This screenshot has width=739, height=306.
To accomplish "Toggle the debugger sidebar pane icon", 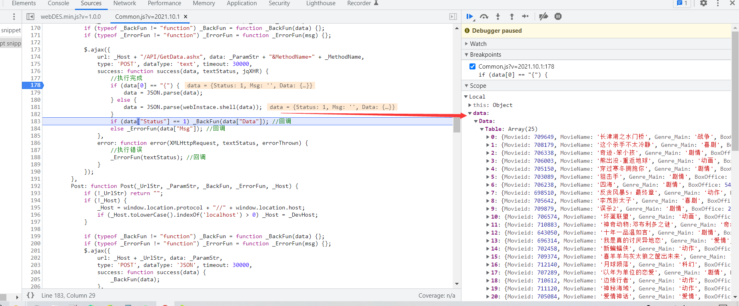I will [x=453, y=17].
